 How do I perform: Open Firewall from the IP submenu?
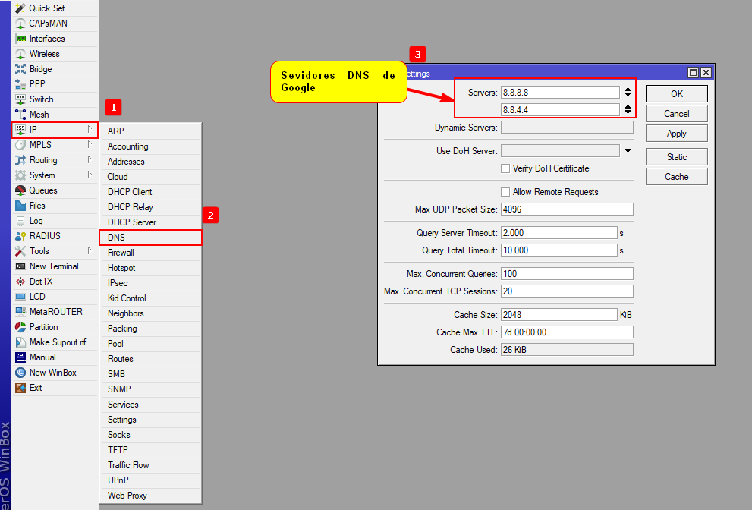coord(121,253)
